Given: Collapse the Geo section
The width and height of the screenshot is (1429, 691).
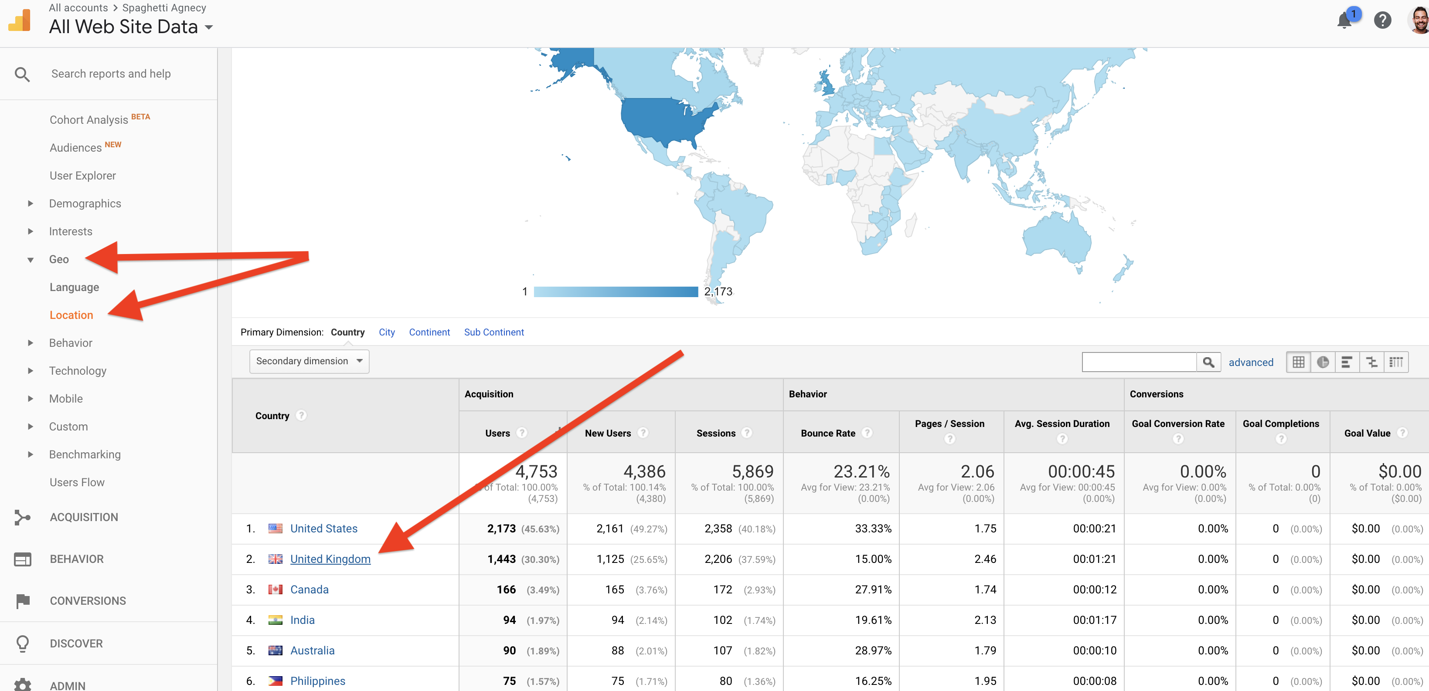Looking at the screenshot, I should click(58, 259).
